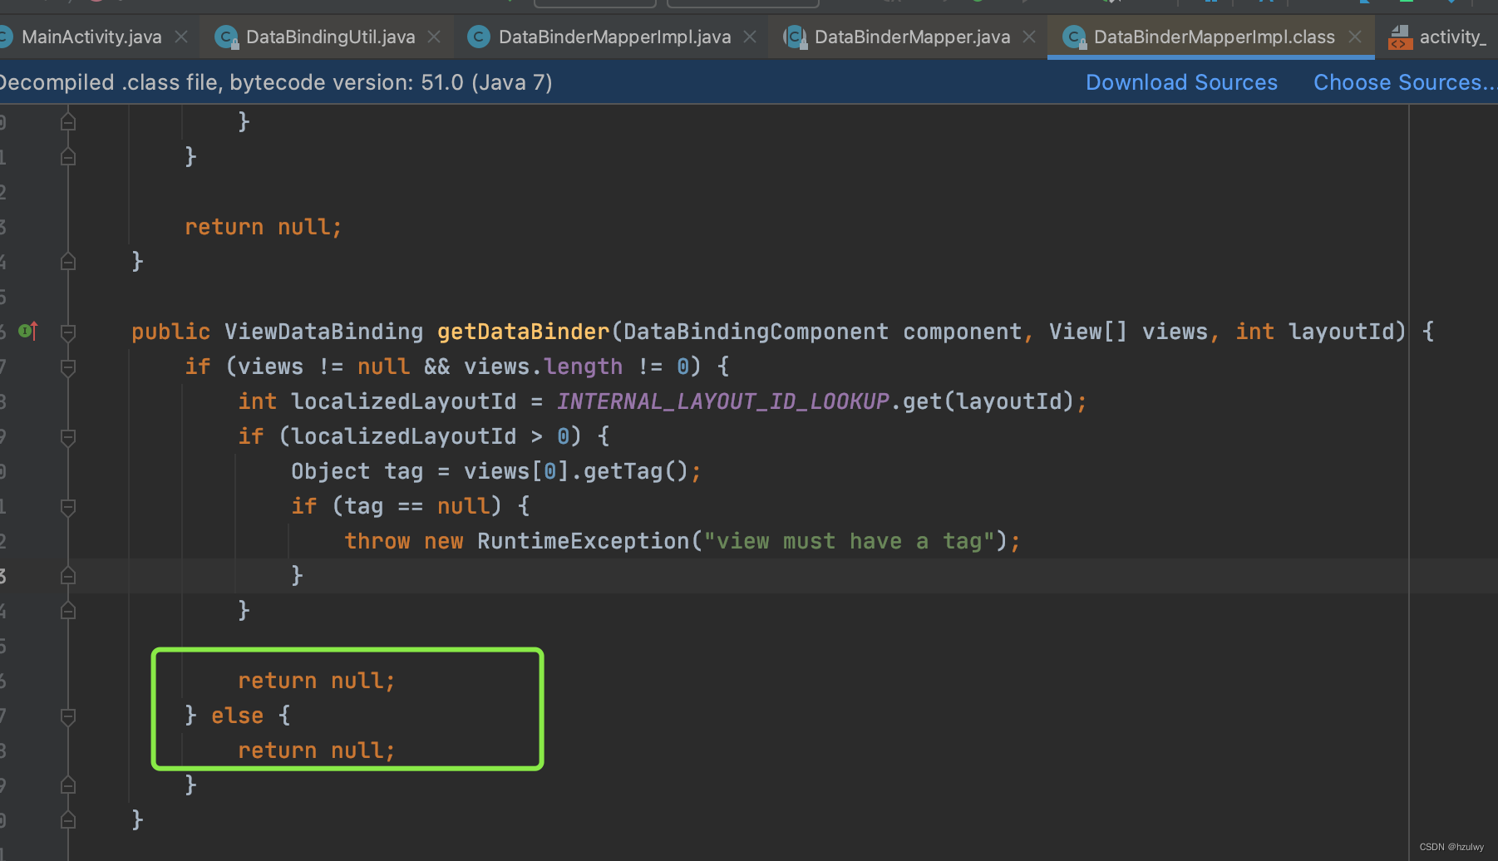Click the fold marker on the '} else {' line
Screen dimensions: 1498x861
pyautogui.click(x=68, y=716)
